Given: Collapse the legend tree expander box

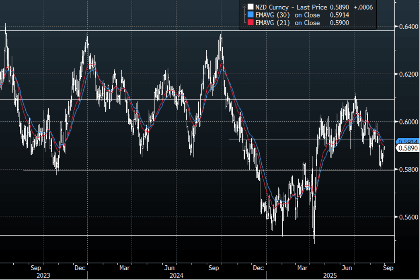Looking at the screenshot, I should 245,7.
